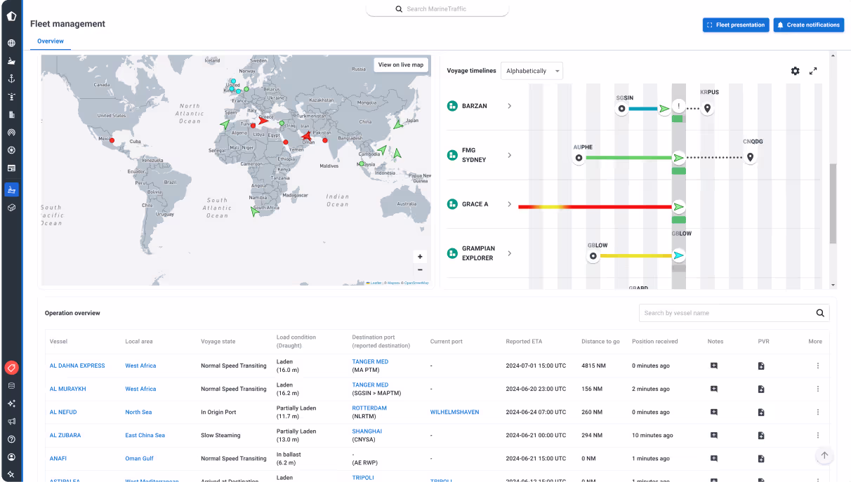Click the Fleet presentation button
The image size is (851, 482).
coord(736,25)
